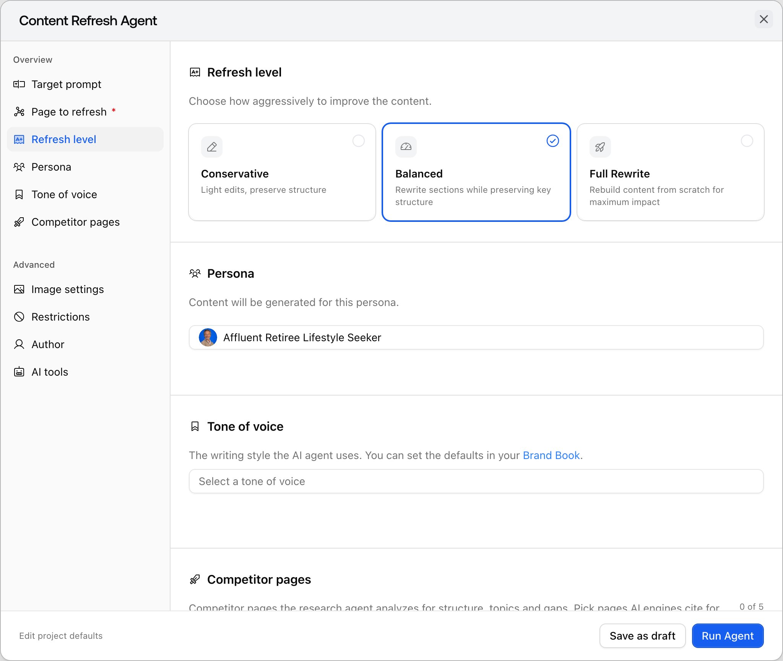Screen dimensions: 783x661
Task: Click the pencil icon on Conservative card
Action: pyautogui.click(x=212, y=147)
